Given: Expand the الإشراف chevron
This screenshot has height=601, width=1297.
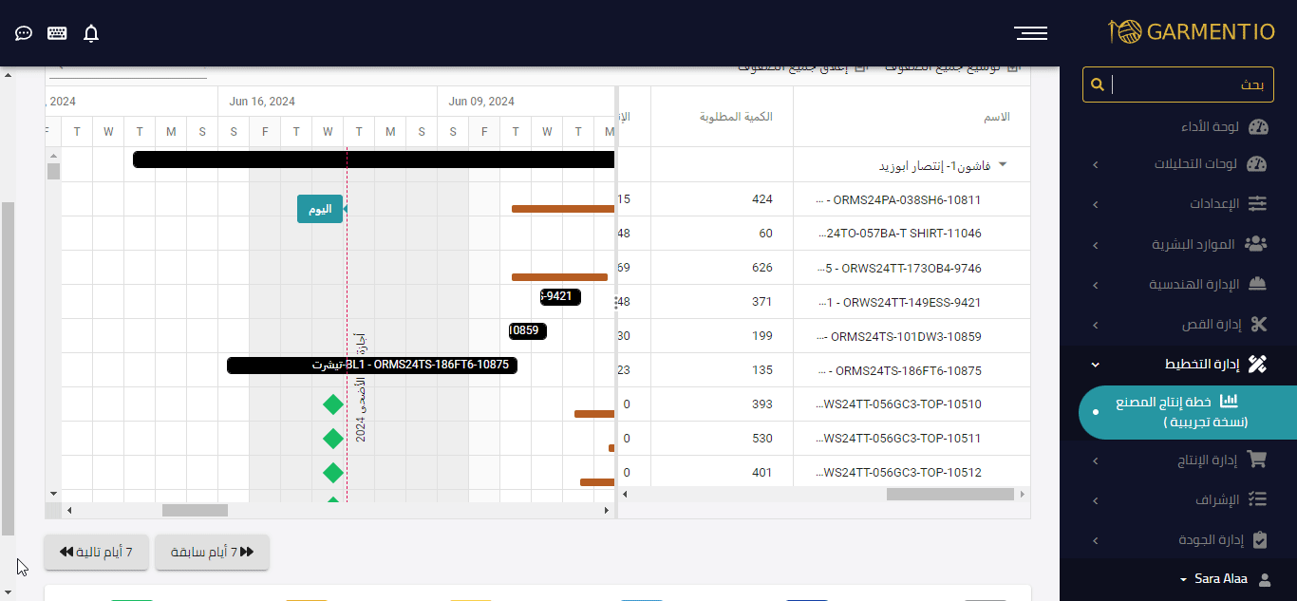Looking at the screenshot, I should [1095, 501].
